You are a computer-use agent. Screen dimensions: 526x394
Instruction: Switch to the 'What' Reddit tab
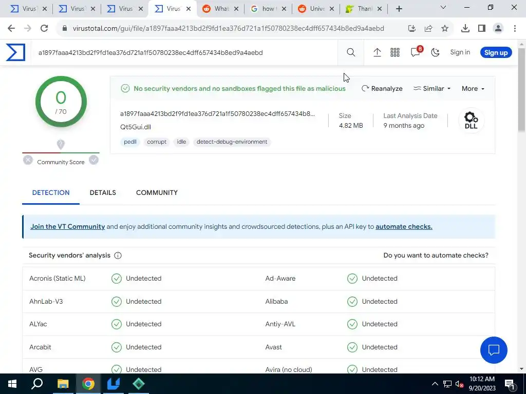tap(221, 9)
